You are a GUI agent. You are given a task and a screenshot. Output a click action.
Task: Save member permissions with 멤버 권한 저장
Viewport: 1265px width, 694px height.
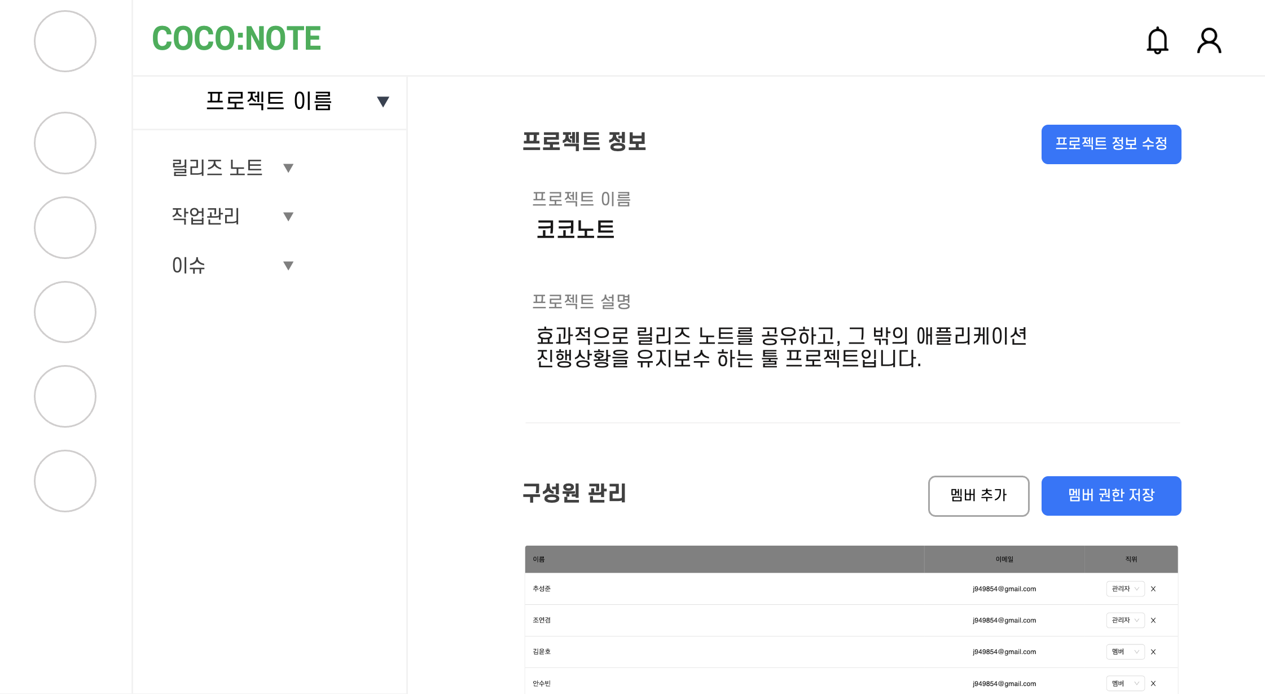[x=1111, y=495]
